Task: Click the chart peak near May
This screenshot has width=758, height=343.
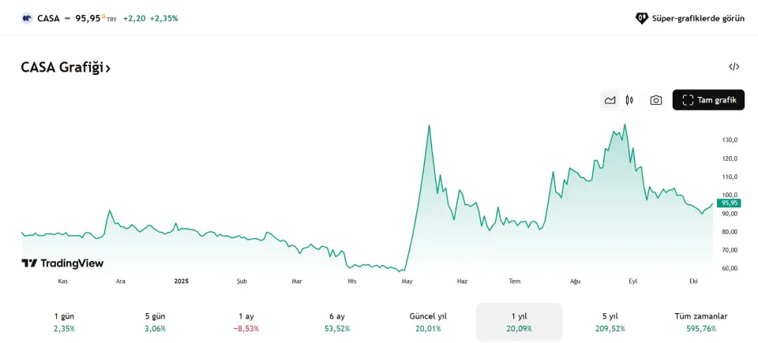Action: coord(429,125)
